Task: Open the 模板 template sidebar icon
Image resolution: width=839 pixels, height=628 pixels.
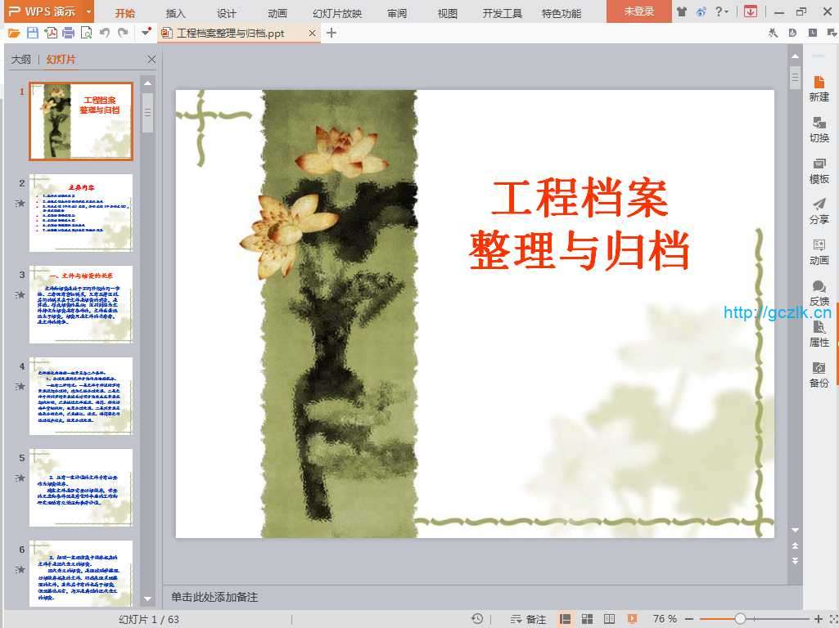Action: pyautogui.click(x=819, y=170)
